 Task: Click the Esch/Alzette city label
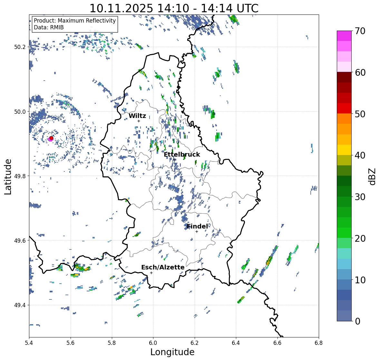163,267
